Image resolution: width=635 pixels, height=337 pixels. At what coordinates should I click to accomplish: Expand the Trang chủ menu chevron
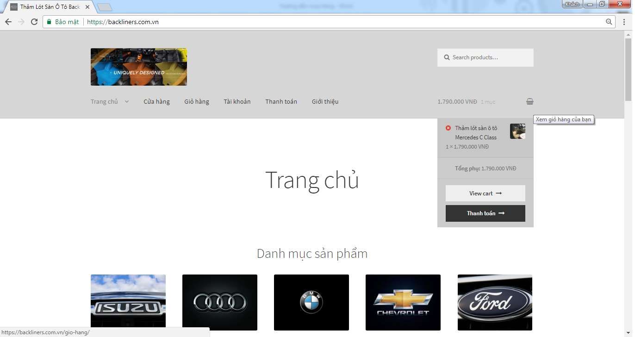click(x=127, y=102)
